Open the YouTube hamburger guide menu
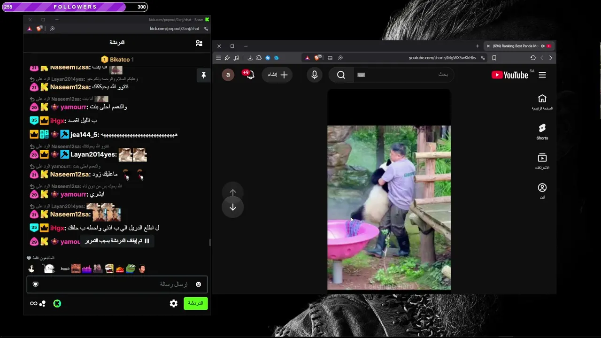 [542, 75]
